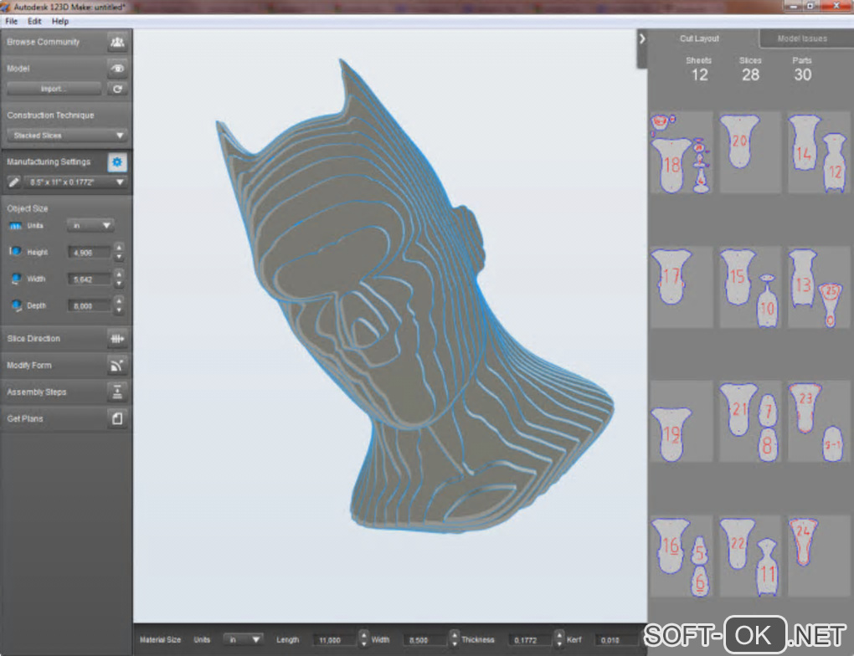Click the Assembly Steps label
The width and height of the screenshot is (854, 656).
pyautogui.click(x=37, y=392)
